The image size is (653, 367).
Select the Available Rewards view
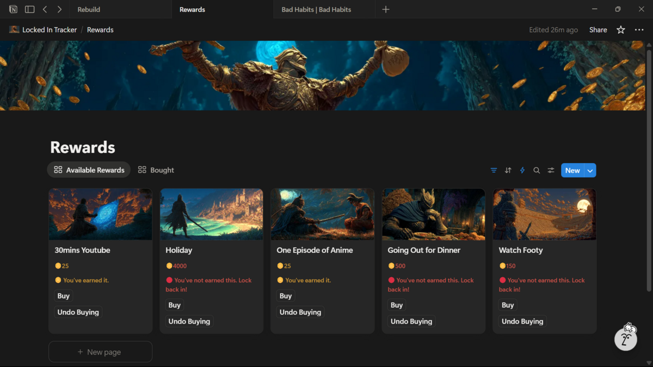(89, 170)
